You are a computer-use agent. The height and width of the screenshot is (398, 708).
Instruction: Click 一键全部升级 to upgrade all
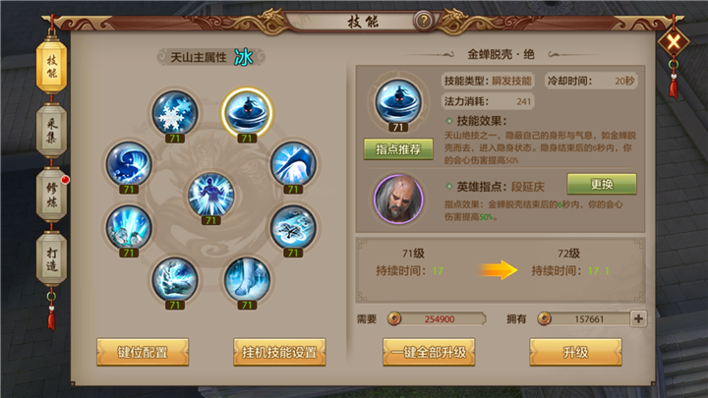click(x=429, y=352)
